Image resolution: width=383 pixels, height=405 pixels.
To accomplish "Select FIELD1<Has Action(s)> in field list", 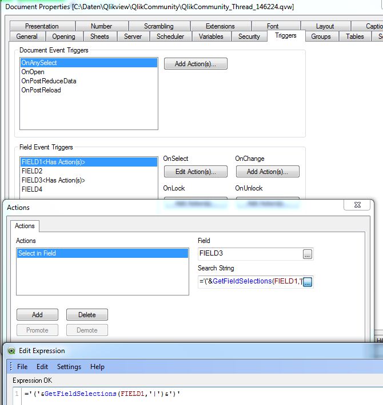I will [89, 162].
